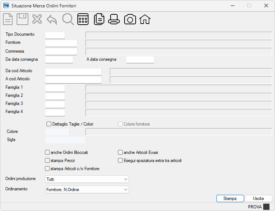275x211 pixels.
Task: Click the Uscita button
Action: click(258, 198)
